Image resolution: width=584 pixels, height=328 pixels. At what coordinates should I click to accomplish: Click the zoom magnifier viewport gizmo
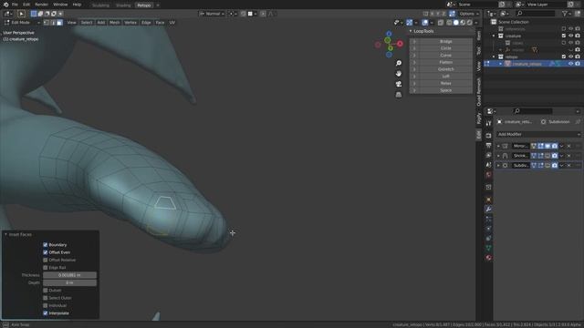click(x=399, y=63)
